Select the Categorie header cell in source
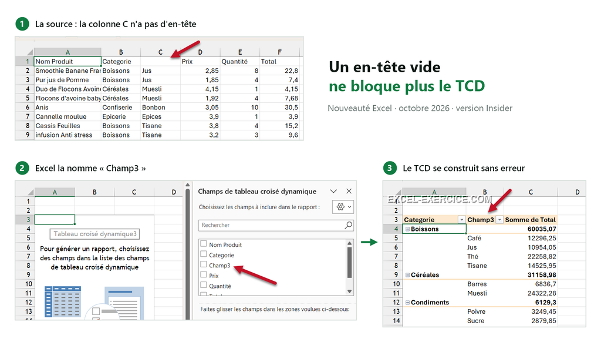Screen dimensions: 601x342 pyautogui.click(x=121, y=62)
